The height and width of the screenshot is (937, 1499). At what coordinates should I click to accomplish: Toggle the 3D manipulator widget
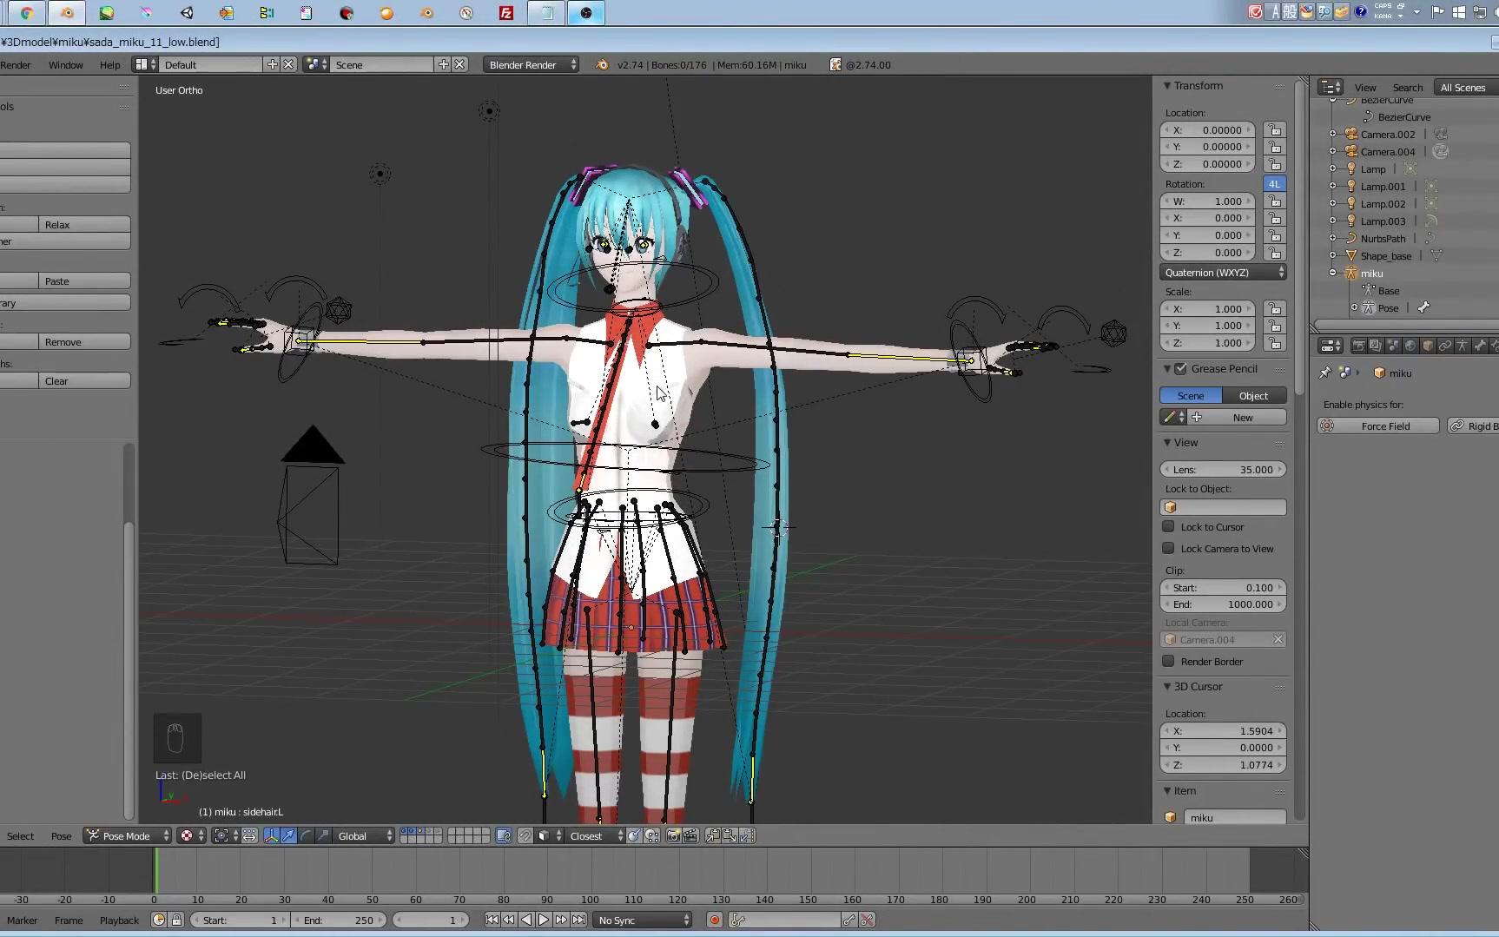click(271, 835)
